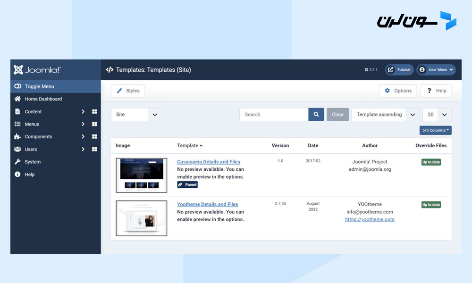Viewport: 472px width, 283px height.
Task: Click the Styles toolbar button
Action: click(x=128, y=91)
